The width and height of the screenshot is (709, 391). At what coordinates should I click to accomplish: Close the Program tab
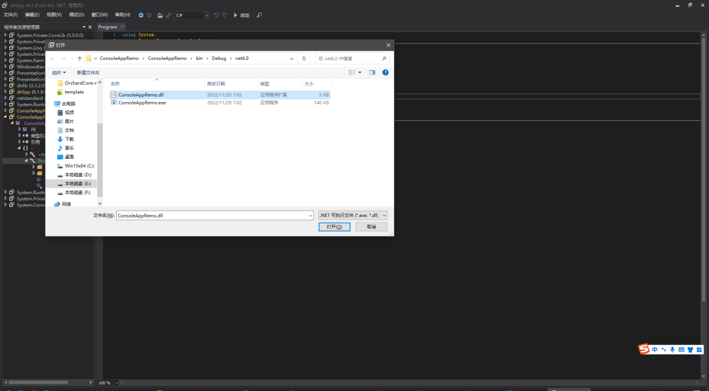[x=122, y=27]
